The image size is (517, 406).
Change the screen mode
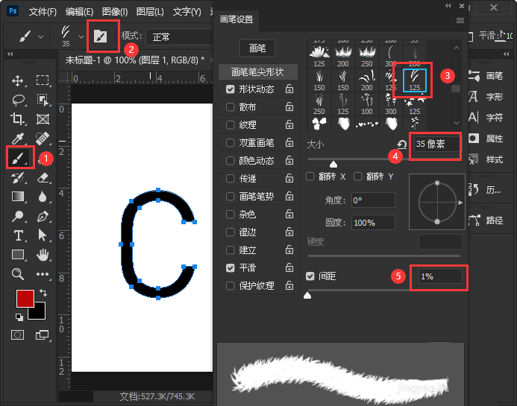42,335
